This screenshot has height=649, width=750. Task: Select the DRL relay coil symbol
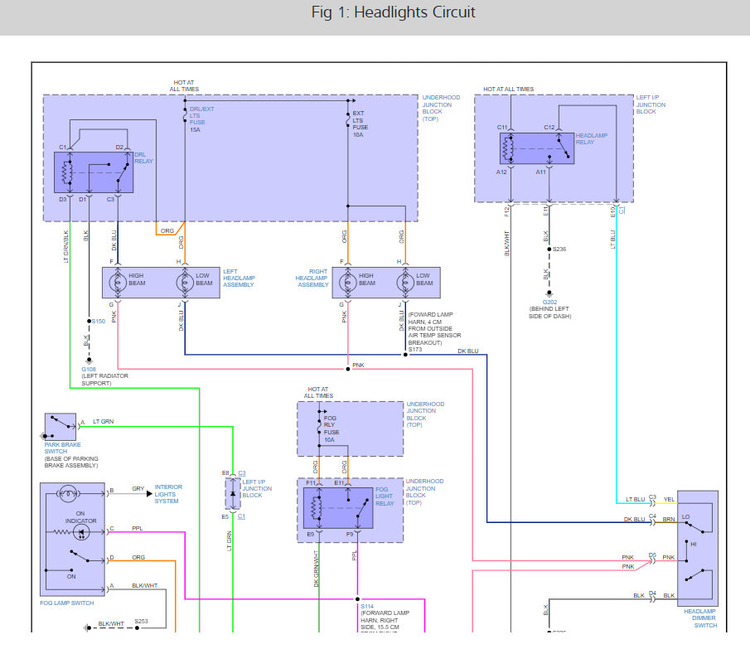click(x=67, y=172)
